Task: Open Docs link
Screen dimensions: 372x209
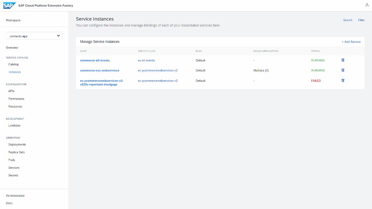Action: [x=9, y=203]
